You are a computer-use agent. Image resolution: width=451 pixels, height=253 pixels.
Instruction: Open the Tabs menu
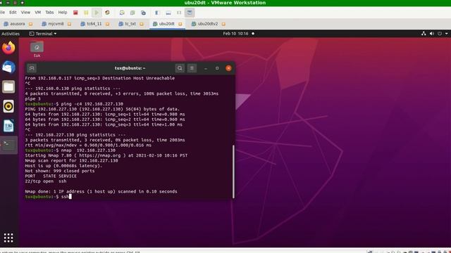tap(49, 13)
